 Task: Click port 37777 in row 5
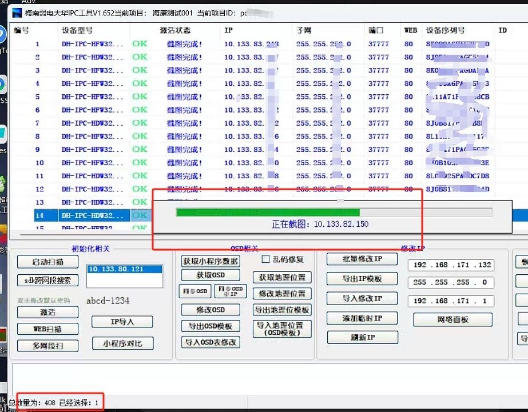click(x=379, y=97)
